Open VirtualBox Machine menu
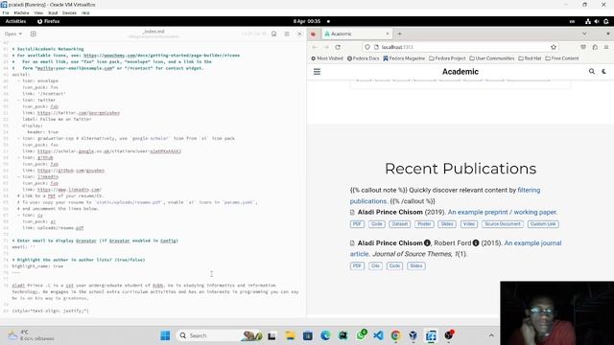Image resolution: width=614 pixels, height=345 pixels. (21, 12)
